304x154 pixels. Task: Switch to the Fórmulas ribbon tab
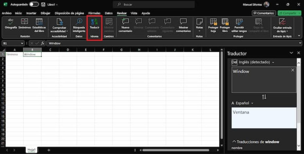pos(94,13)
